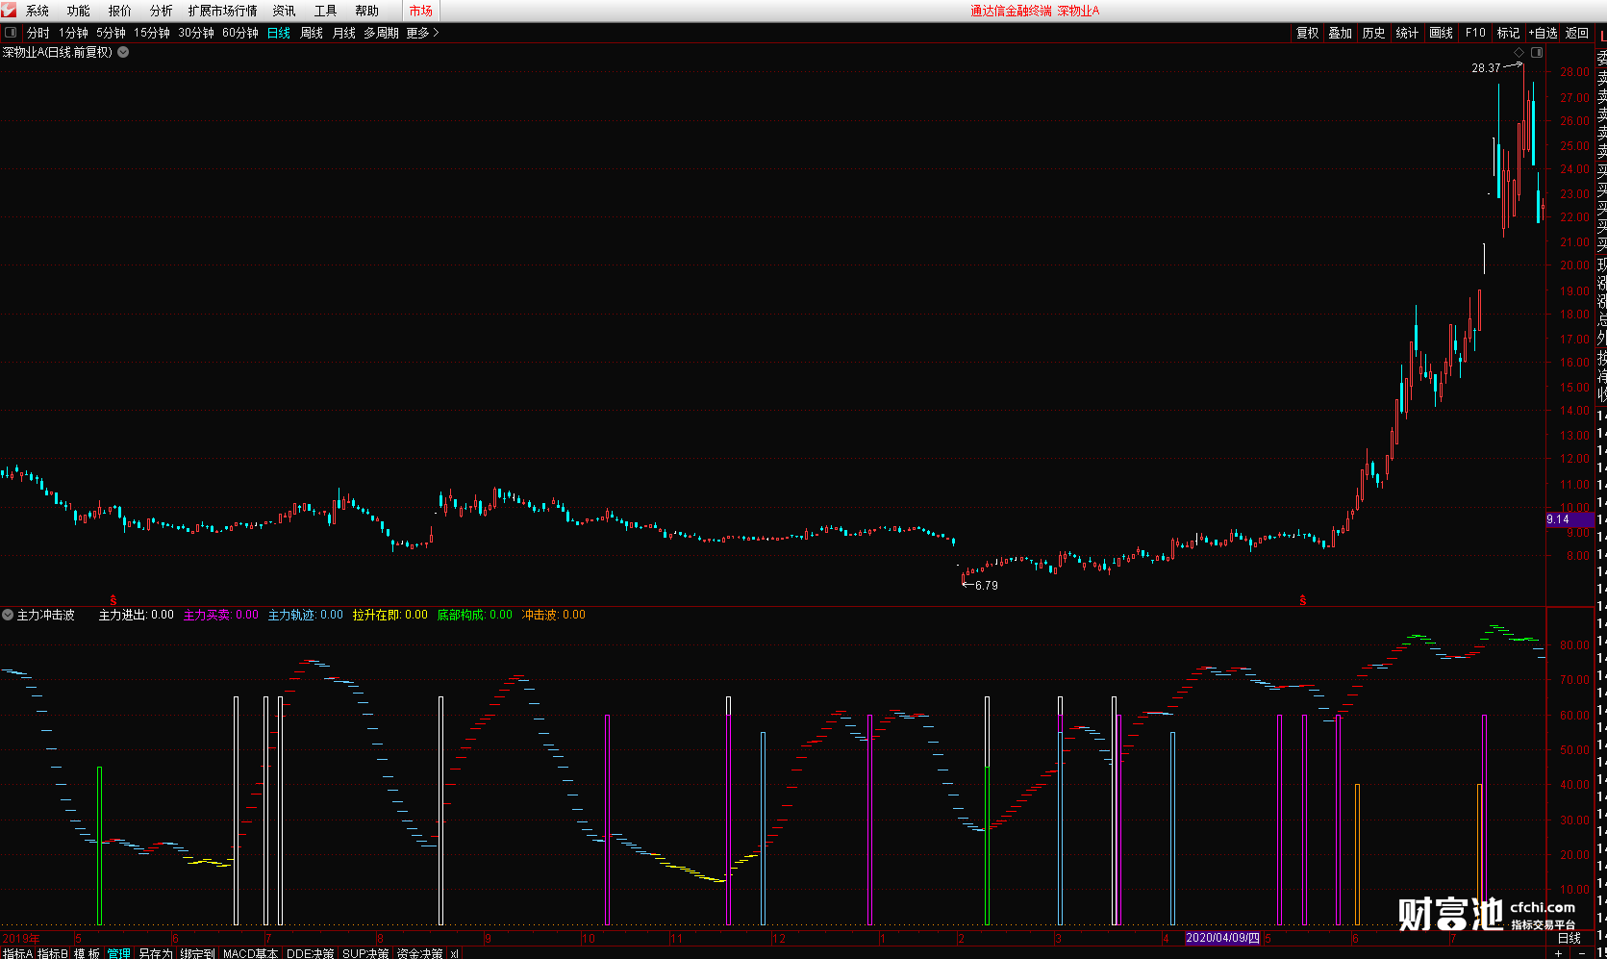Select the MACD基本 indicator tab
Screen dimensions: 1607x959
point(250,953)
